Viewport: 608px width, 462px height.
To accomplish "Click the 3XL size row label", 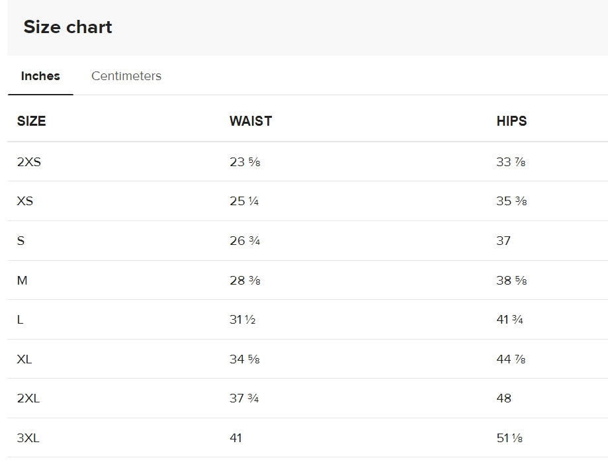I will (28, 438).
